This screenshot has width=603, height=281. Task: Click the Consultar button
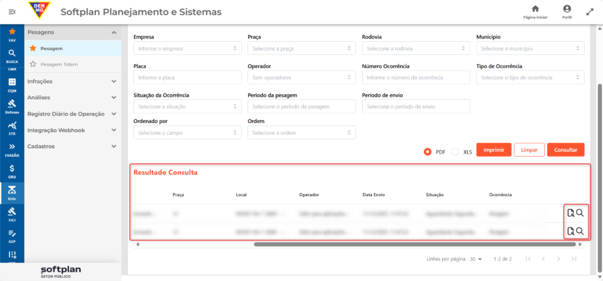[x=565, y=150]
